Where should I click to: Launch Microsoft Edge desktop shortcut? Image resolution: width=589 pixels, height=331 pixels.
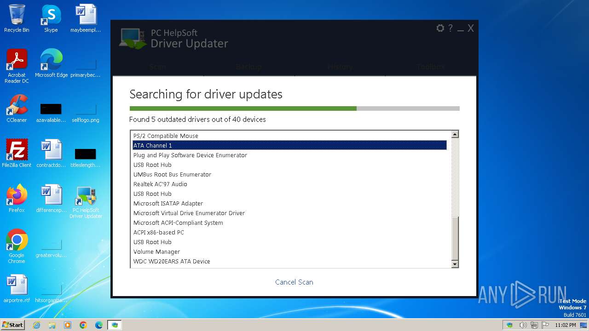pyautogui.click(x=51, y=63)
